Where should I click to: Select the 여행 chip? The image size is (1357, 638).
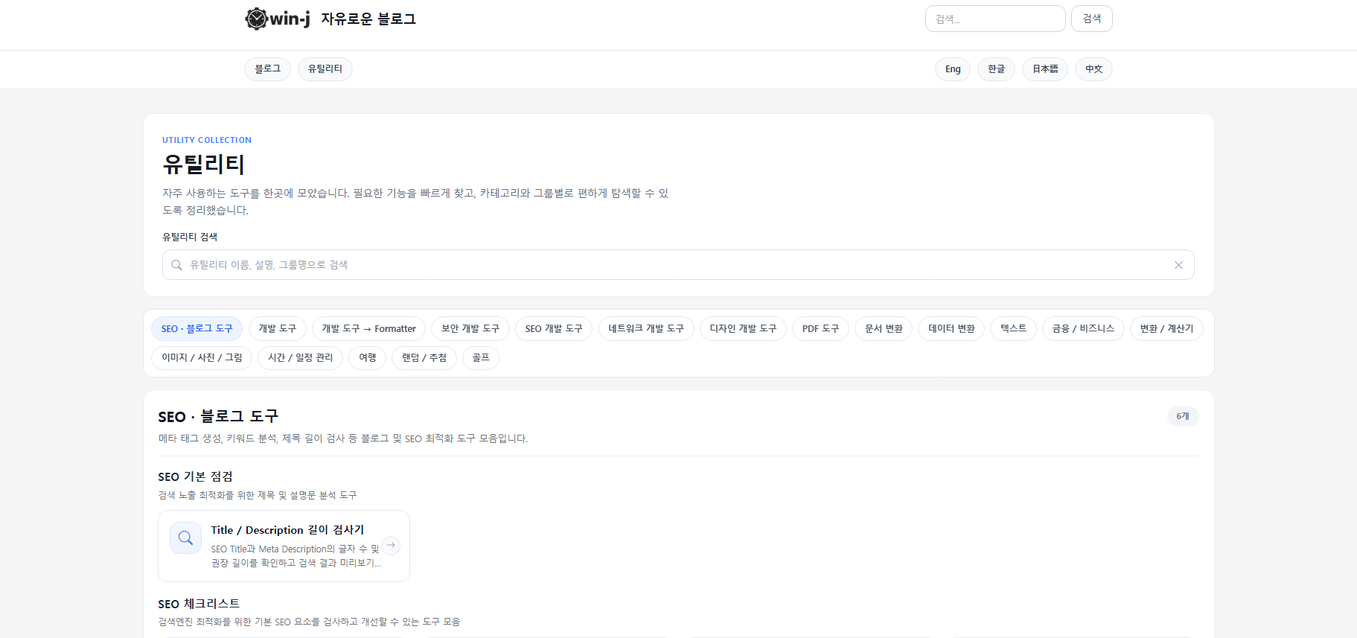[x=368, y=358]
